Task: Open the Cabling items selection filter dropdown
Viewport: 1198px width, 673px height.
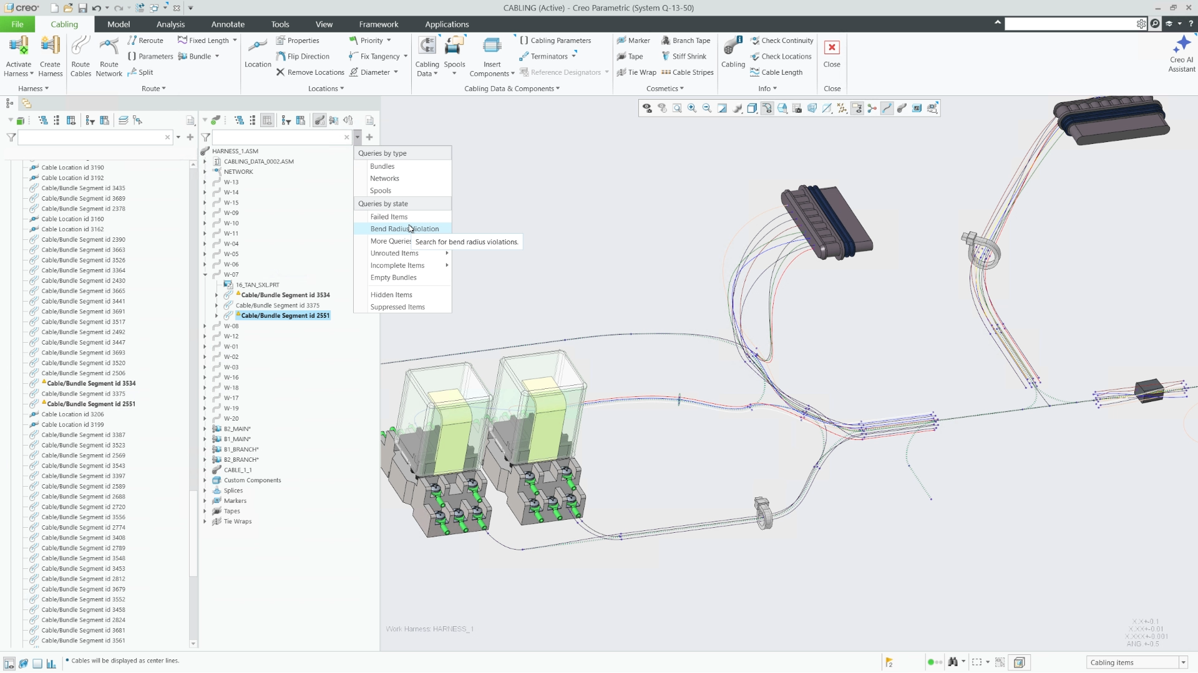Action: coord(1182,662)
